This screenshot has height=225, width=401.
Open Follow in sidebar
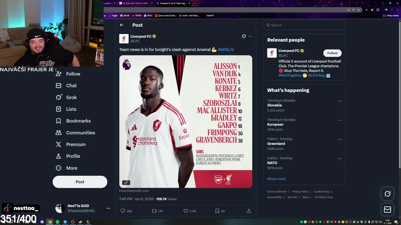(68, 74)
